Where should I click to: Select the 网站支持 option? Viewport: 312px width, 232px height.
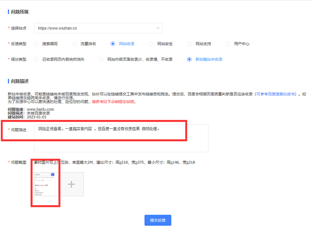click(x=190, y=44)
